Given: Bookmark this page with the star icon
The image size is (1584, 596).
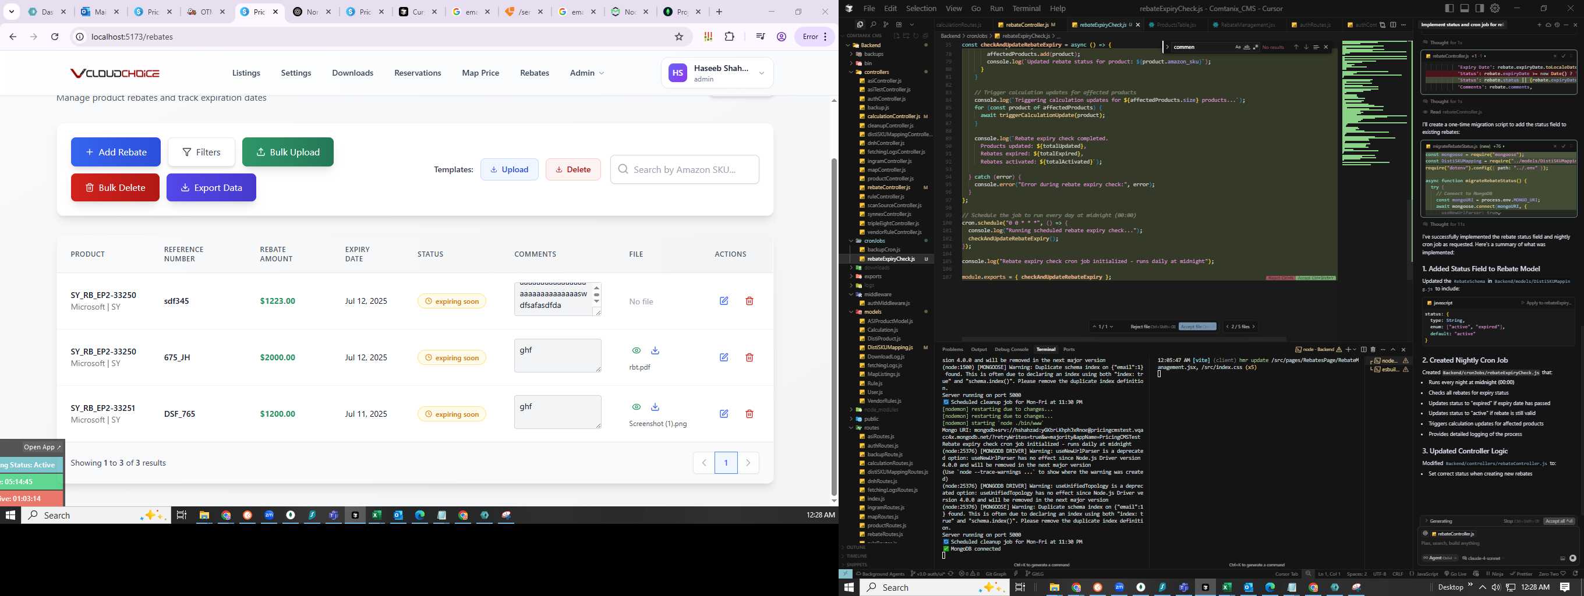Looking at the screenshot, I should (679, 37).
